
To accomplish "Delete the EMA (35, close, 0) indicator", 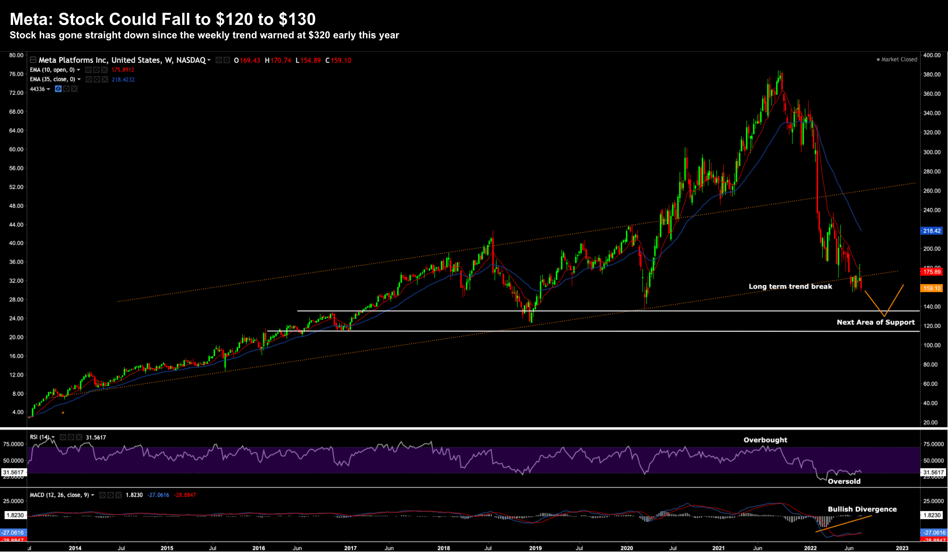I will 105,79.
